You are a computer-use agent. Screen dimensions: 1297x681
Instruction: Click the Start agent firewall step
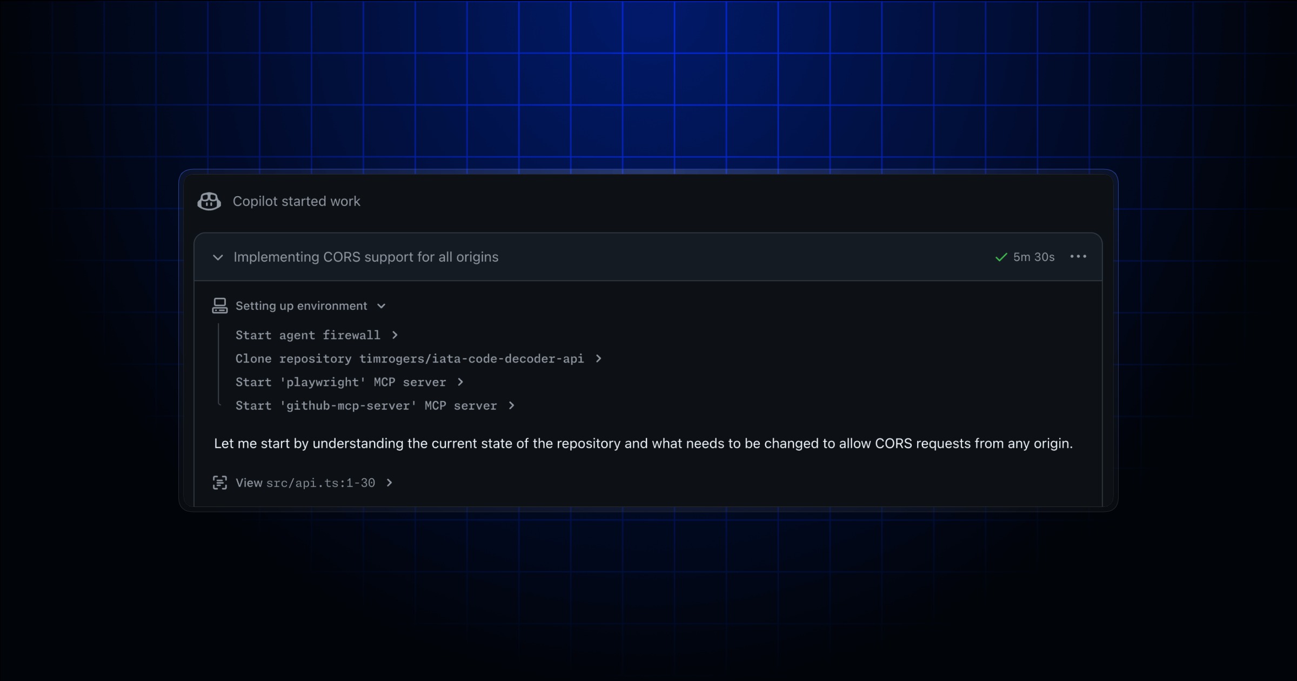point(307,335)
